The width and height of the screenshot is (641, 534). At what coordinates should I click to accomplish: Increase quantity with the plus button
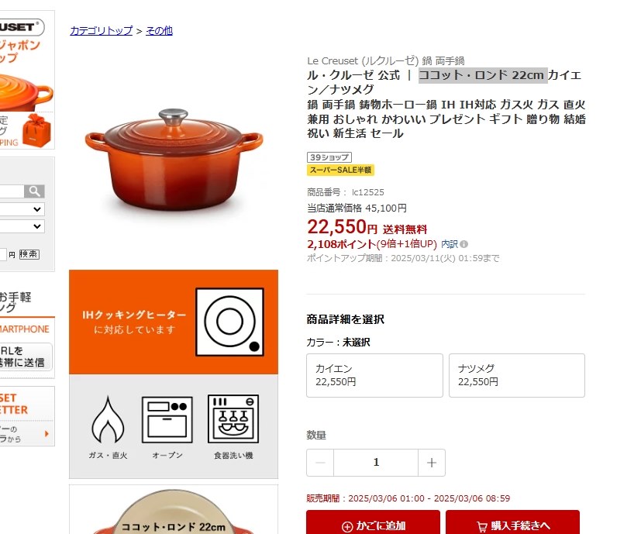tap(432, 463)
